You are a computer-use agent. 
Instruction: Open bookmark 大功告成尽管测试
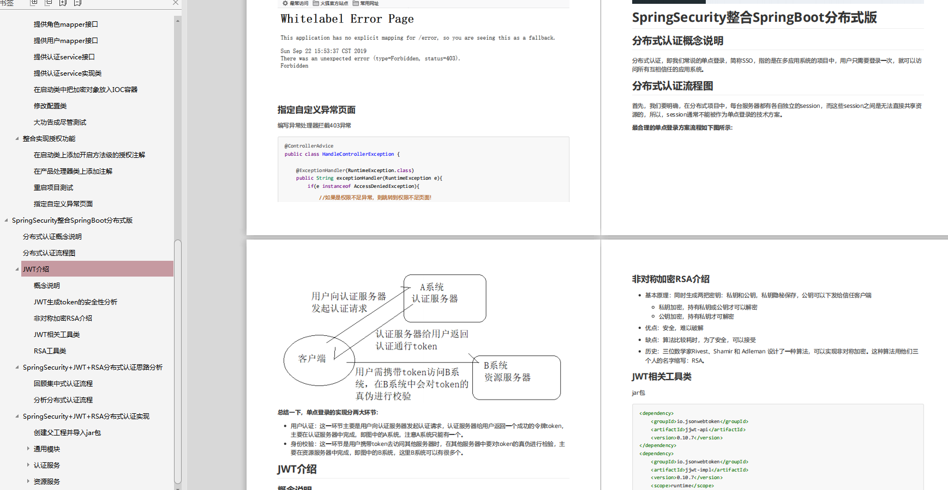point(60,122)
